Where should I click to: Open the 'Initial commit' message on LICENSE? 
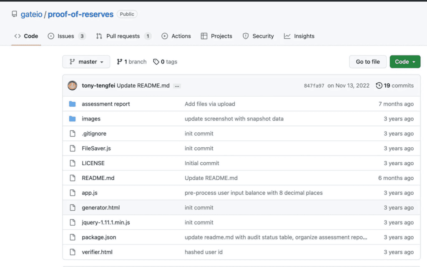point(202,163)
